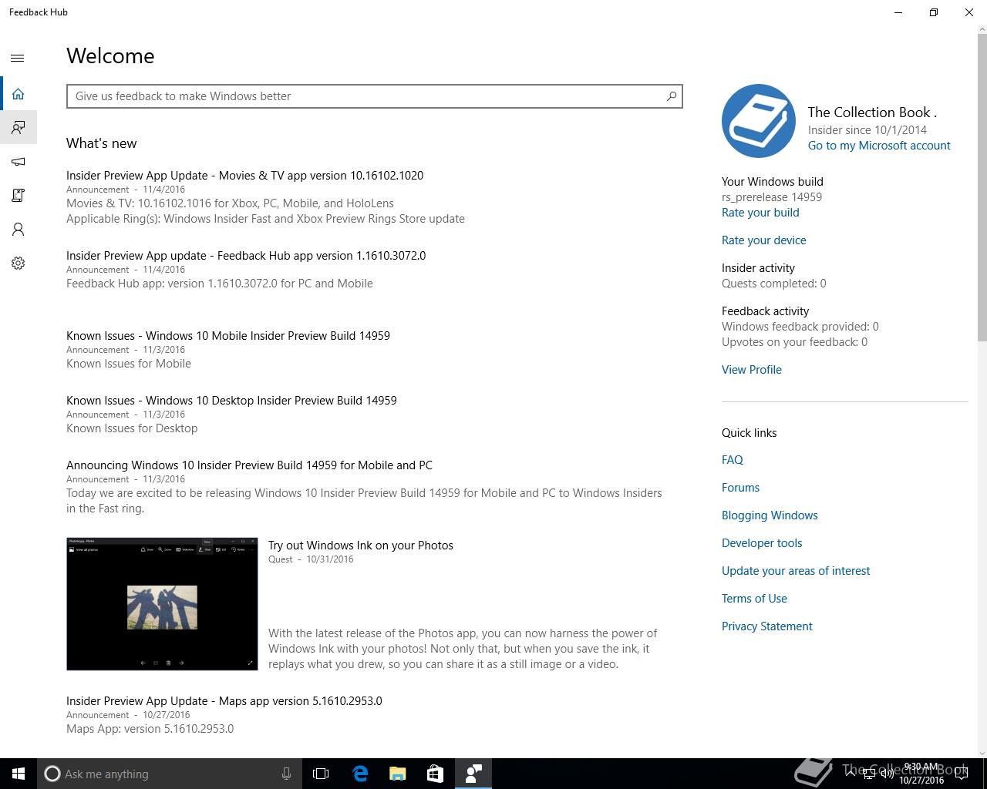Click the search magnifier icon
Screen dimensions: 987x789
tap(671, 96)
